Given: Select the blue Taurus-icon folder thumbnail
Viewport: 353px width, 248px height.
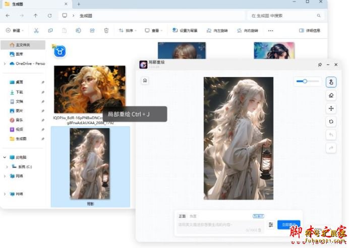Looking at the screenshot, I should 60,51.
